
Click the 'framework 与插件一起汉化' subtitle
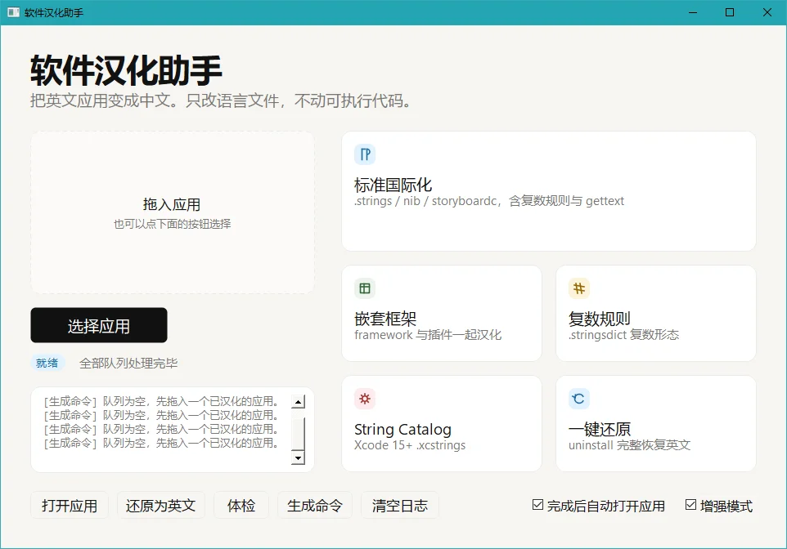pos(428,335)
